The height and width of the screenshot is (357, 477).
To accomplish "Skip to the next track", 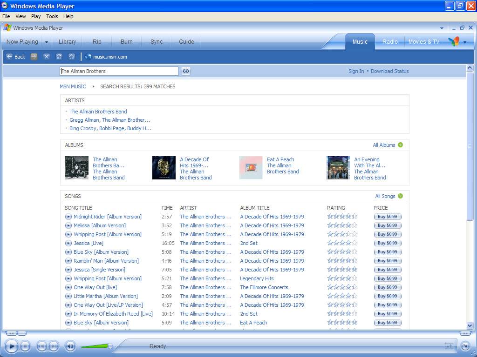I will coord(54,346).
